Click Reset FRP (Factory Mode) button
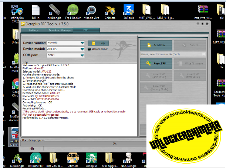 coord(156,88)
